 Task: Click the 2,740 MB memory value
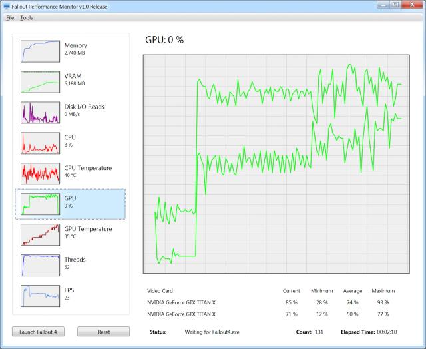(75, 53)
